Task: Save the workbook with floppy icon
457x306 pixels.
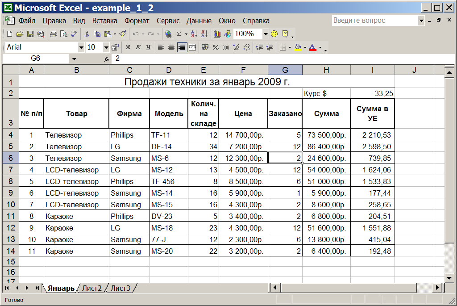Action: pyautogui.click(x=30, y=34)
